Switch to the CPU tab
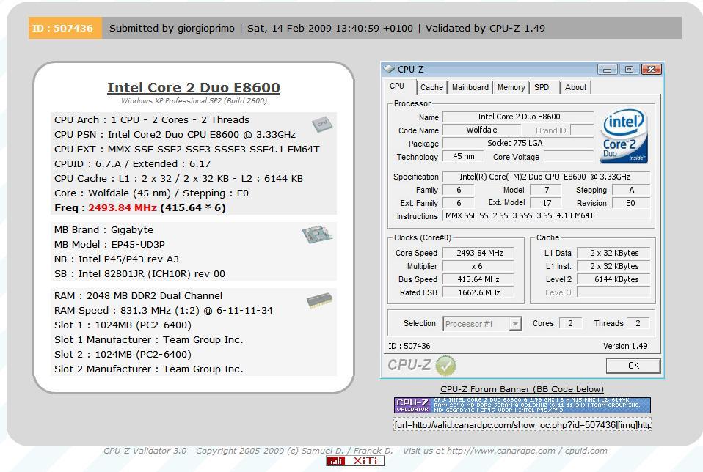Screen dimensions: 703x472 (397, 86)
